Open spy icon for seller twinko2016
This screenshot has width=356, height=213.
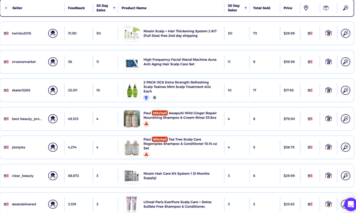[x=53, y=33]
